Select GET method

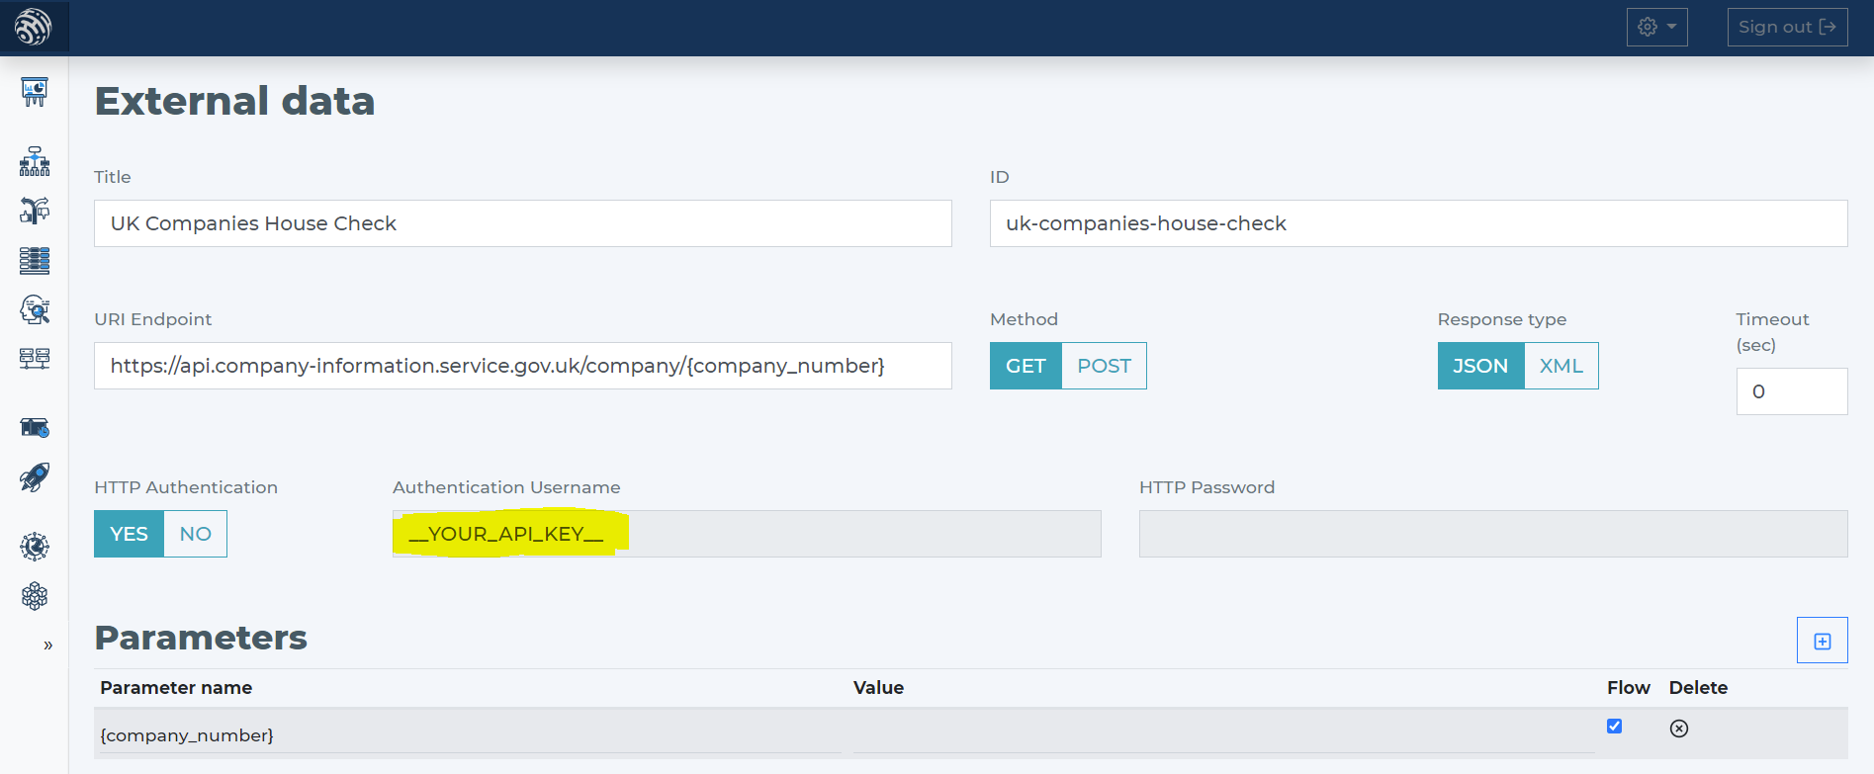tap(1026, 366)
